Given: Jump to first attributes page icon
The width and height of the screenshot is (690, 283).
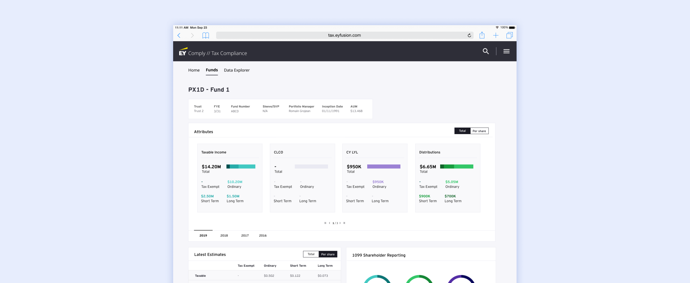Looking at the screenshot, I should click(325, 223).
